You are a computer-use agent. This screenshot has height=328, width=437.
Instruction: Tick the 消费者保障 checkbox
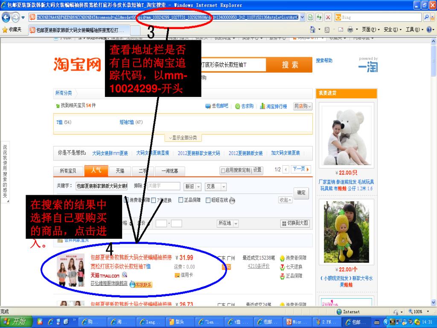(126, 200)
